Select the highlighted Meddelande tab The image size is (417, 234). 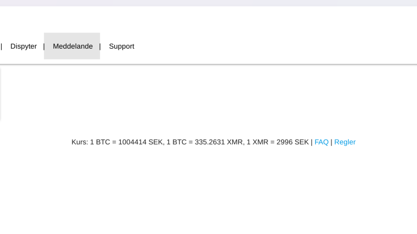click(x=72, y=46)
